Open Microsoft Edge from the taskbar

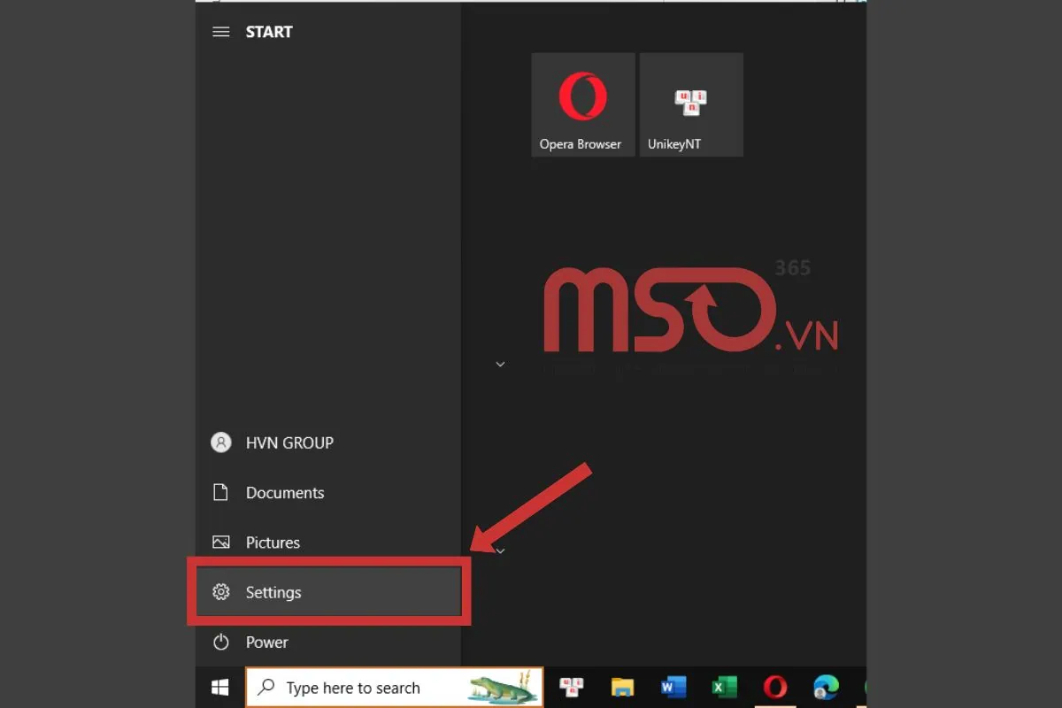(826, 688)
